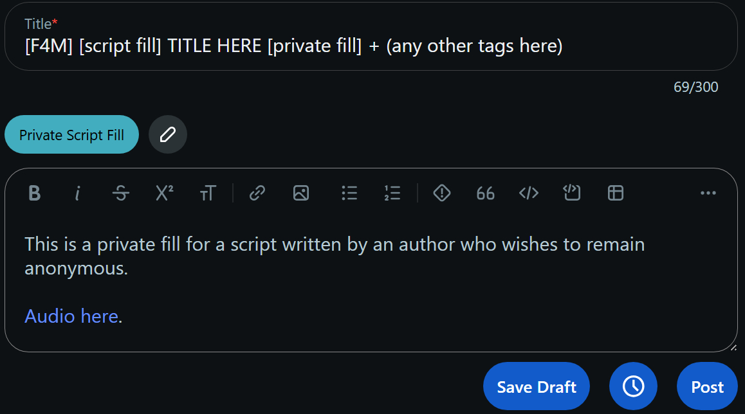Apply strikethrough formatting
The height and width of the screenshot is (414, 745).
(x=120, y=193)
